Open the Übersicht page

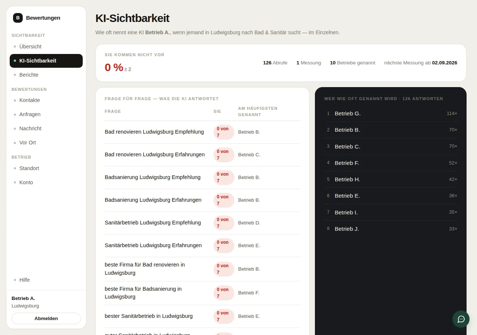pyautogui.click(x=46, y=47)
